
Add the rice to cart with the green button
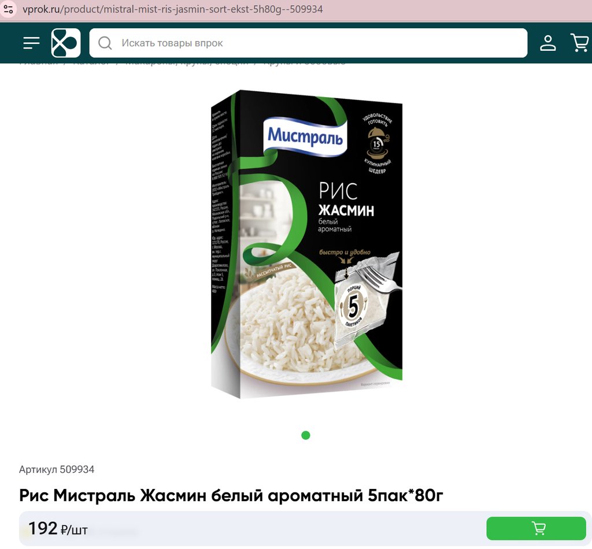(536, 528)
